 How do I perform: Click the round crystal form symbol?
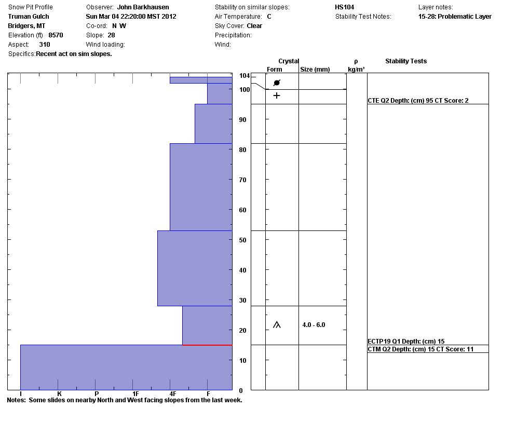tap(277, 83)
